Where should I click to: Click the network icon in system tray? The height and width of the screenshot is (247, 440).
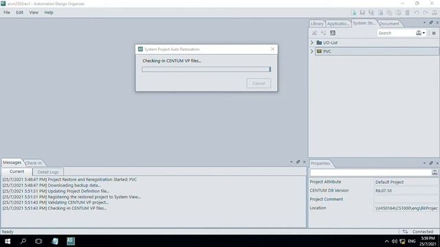[x=402, y=241]
